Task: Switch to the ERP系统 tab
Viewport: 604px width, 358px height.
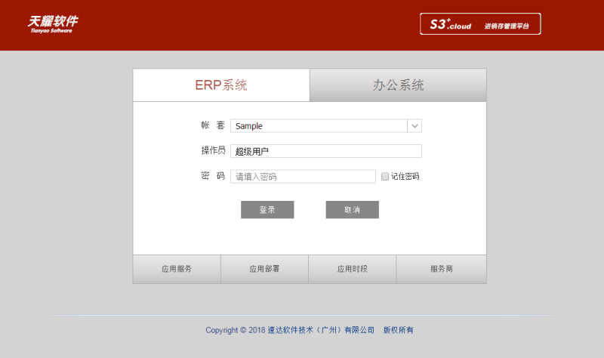Action: 221,85
